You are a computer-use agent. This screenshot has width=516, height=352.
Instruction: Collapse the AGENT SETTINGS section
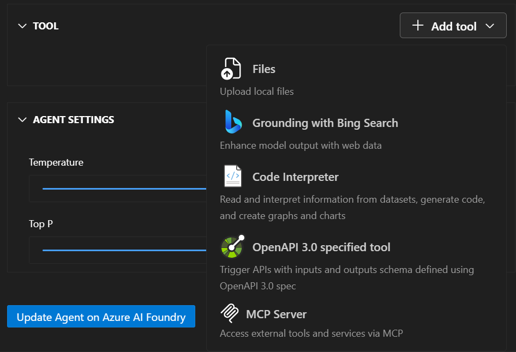point(22,119)
